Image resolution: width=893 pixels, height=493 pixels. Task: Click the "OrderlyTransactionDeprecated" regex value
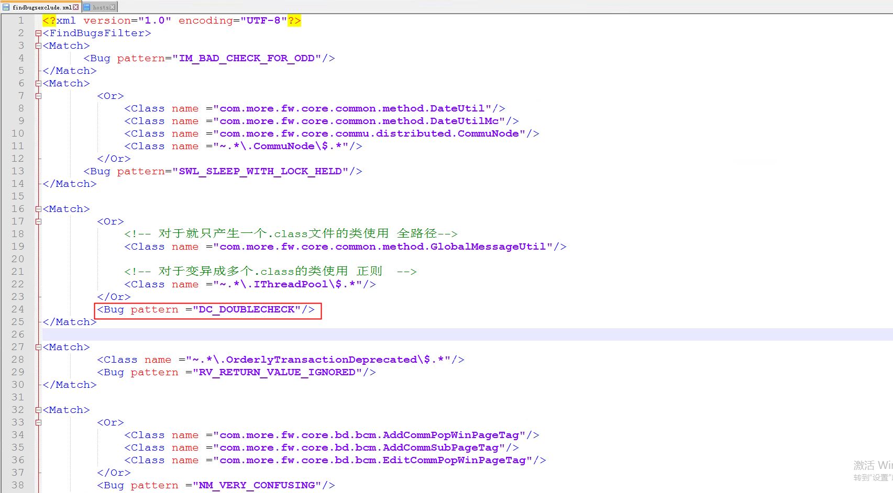[318, 360]
